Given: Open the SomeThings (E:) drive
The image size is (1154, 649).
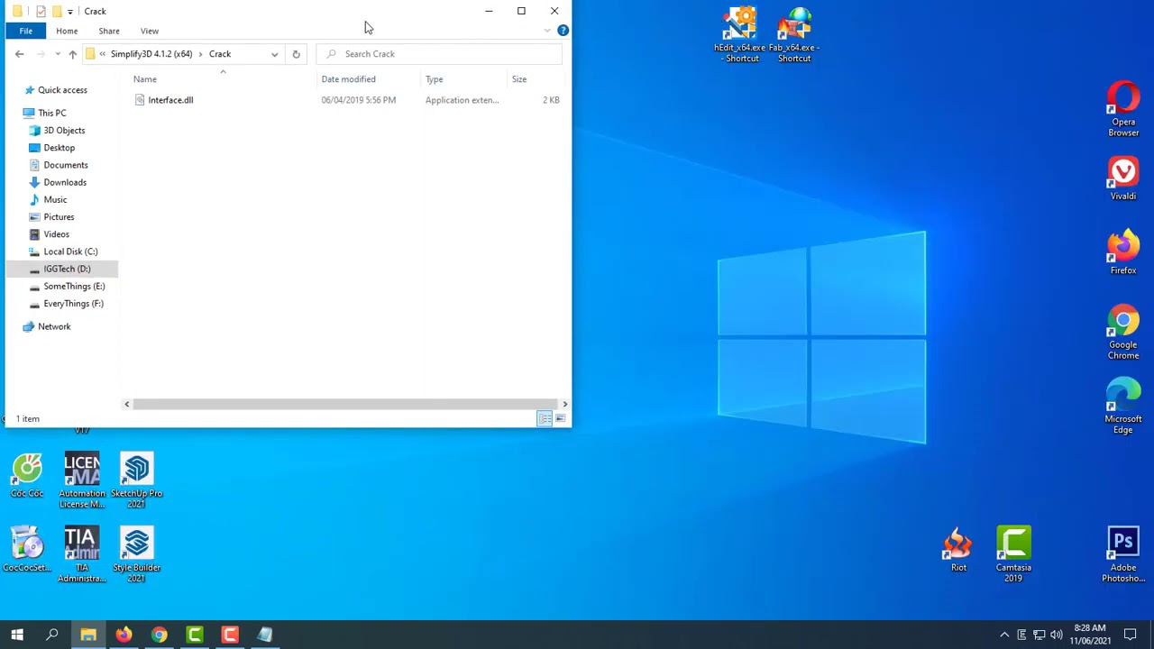Looking at the screenshot, I should pos(74,286).
